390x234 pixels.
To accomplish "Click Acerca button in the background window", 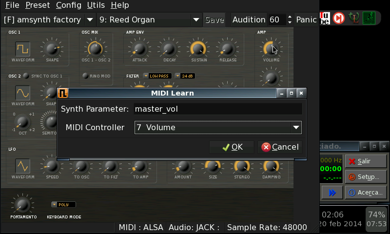I will point(366,193).
